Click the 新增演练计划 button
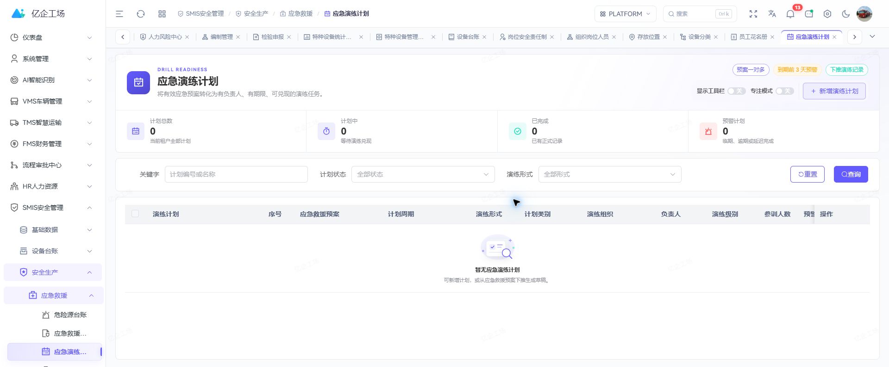The width and height of the screenshot is (889, 367). point(834,91)
